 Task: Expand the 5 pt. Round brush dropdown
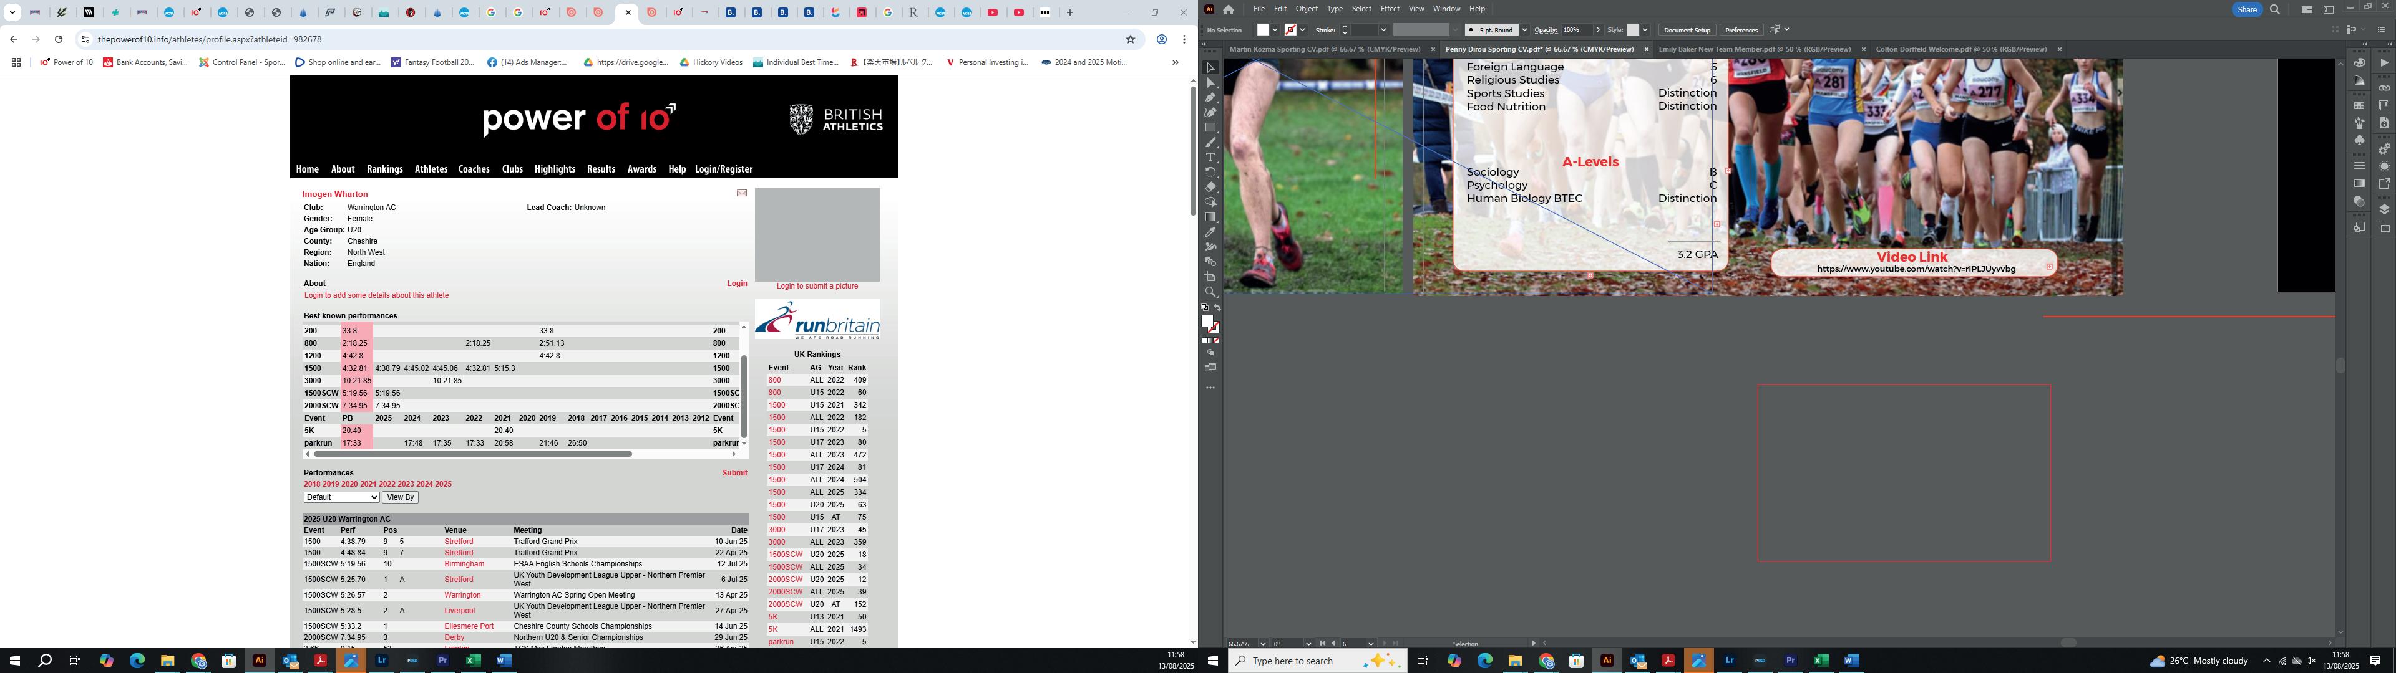[1524, 30]
